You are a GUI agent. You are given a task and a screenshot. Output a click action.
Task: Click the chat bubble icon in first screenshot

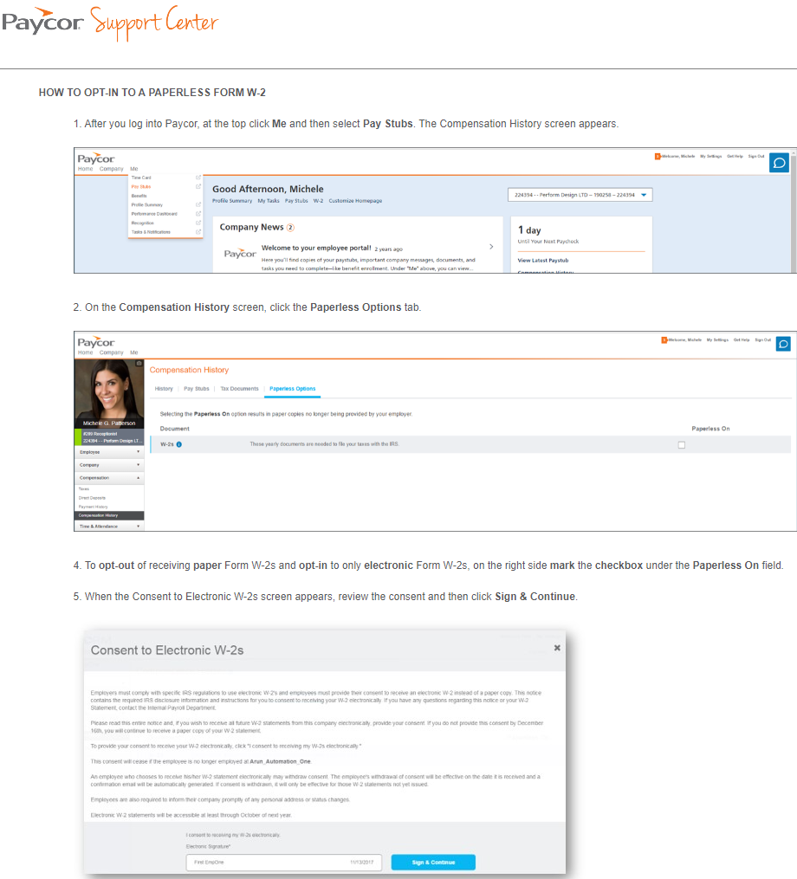(779, 163)
